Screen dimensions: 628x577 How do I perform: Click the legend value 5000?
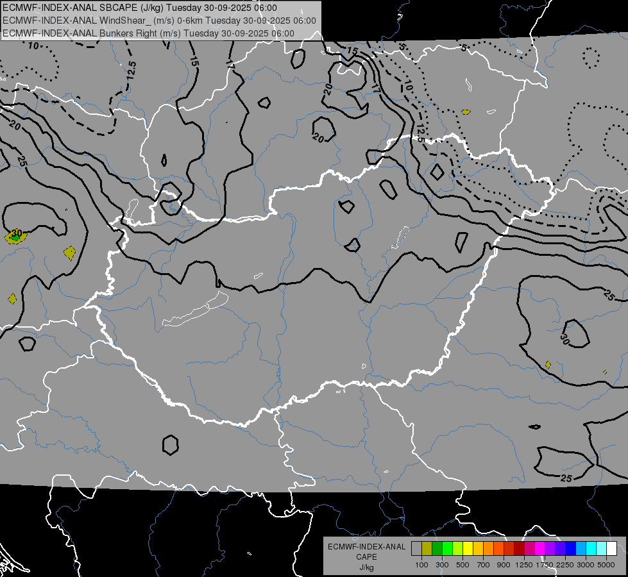pos(606,565)
